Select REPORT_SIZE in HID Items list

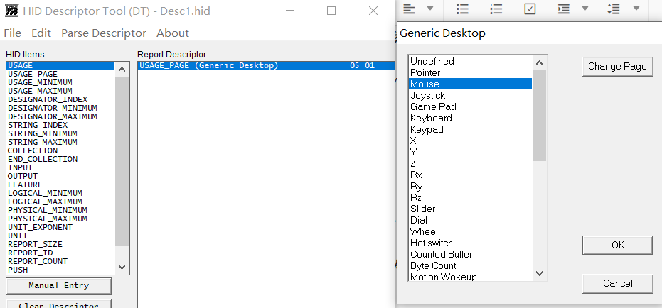tap(30, 244)
